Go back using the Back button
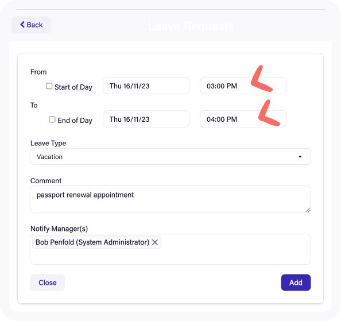341x321 pixels. pos(31,25)
